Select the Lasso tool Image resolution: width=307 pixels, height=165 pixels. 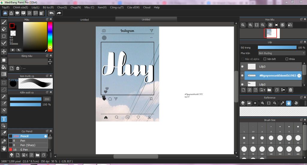click(4, 90)
